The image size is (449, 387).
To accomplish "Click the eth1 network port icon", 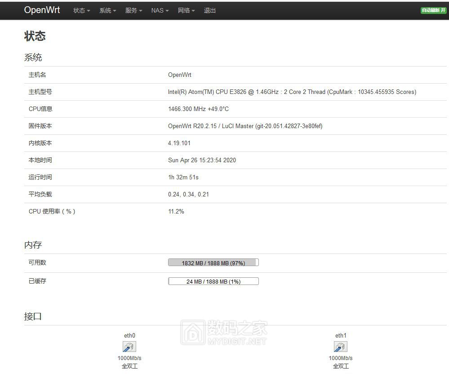I will click(x=340, y=347).
